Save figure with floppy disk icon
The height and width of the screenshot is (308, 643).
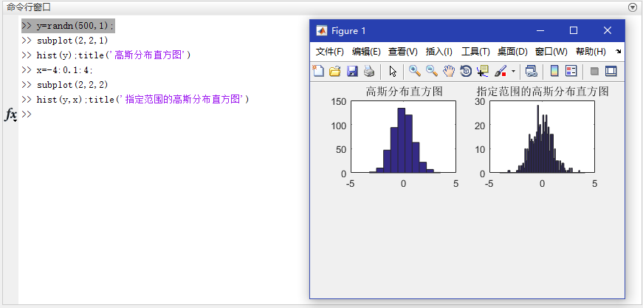coord(352,72)
